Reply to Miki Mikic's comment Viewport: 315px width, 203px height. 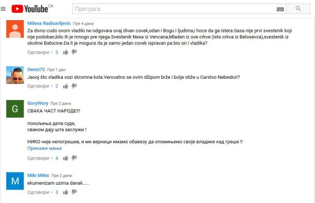(x=38, y=192)
